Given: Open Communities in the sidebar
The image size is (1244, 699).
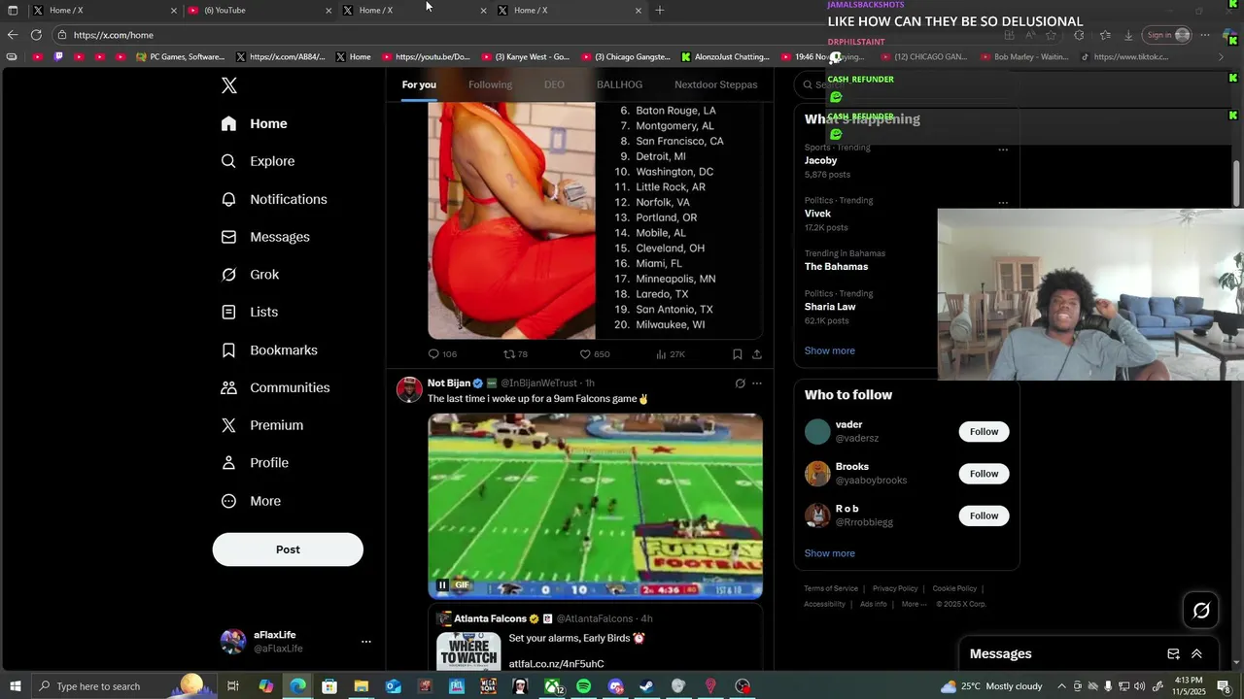Looking at the screenshot, I should coord(275,387).
